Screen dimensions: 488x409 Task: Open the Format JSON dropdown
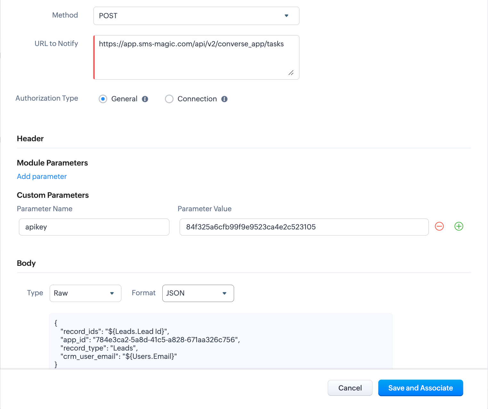click(x=198, y=293)
